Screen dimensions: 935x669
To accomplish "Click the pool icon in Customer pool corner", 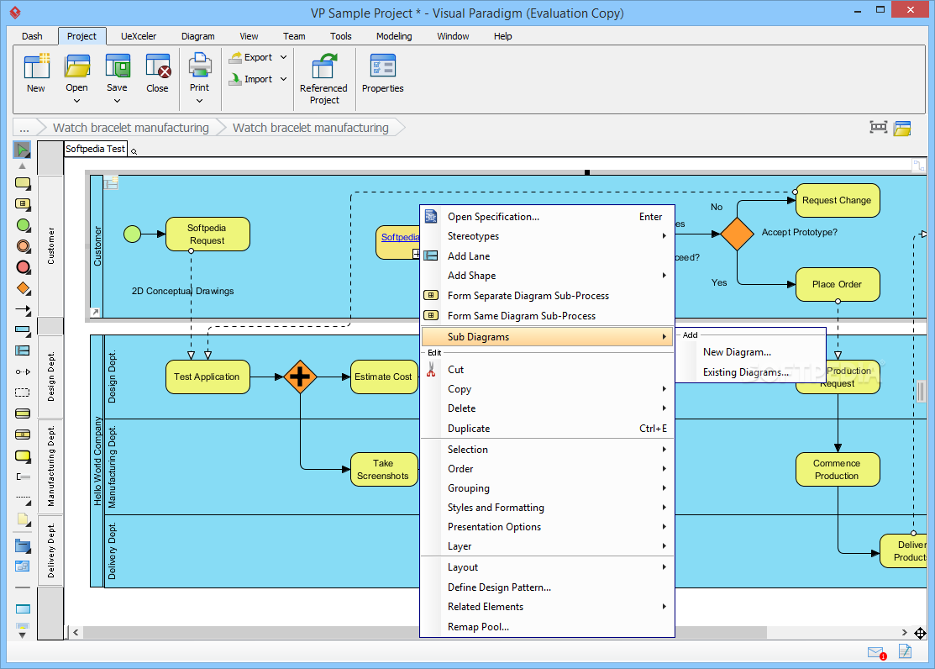I will (111, 182).
